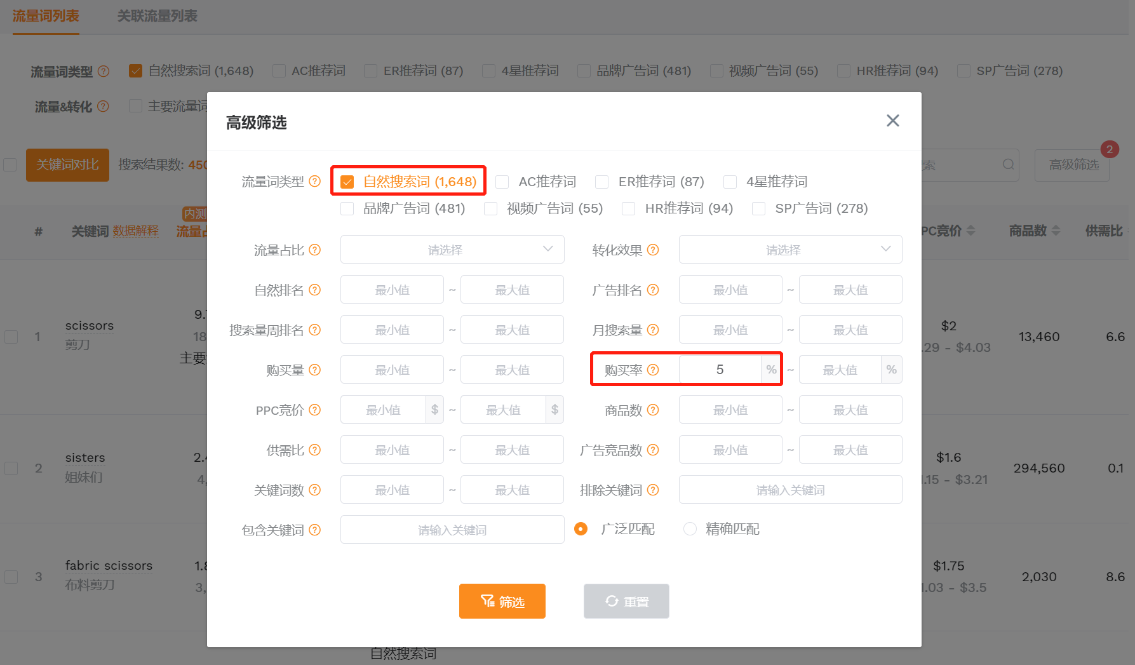Apply filters with orange 筛选 button
This screenshot has height=665, width=1135.
(502, 601)
